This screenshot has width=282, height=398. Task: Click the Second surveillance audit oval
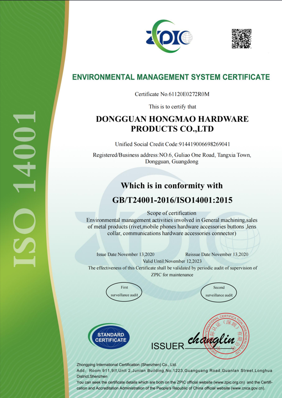point(219,292)
